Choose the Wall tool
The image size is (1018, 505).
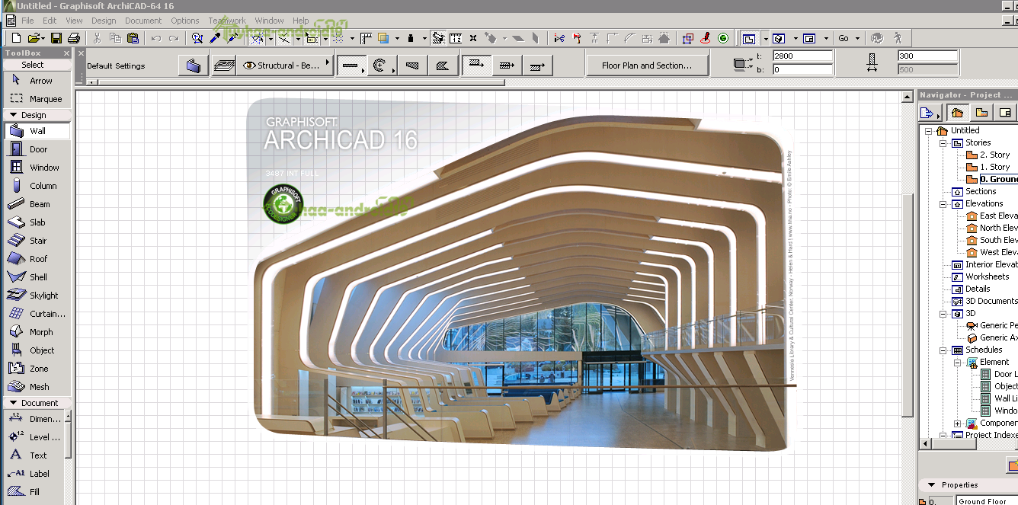tap(37, 131)
